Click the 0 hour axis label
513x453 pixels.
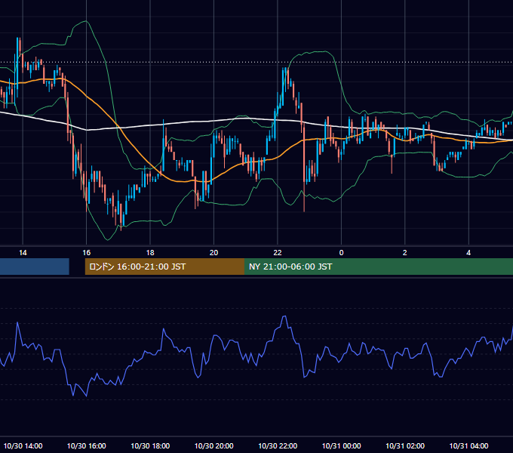[341, 253]
